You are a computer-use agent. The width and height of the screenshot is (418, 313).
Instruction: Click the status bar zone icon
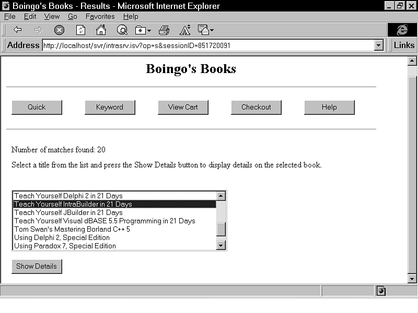pos(381,291)
